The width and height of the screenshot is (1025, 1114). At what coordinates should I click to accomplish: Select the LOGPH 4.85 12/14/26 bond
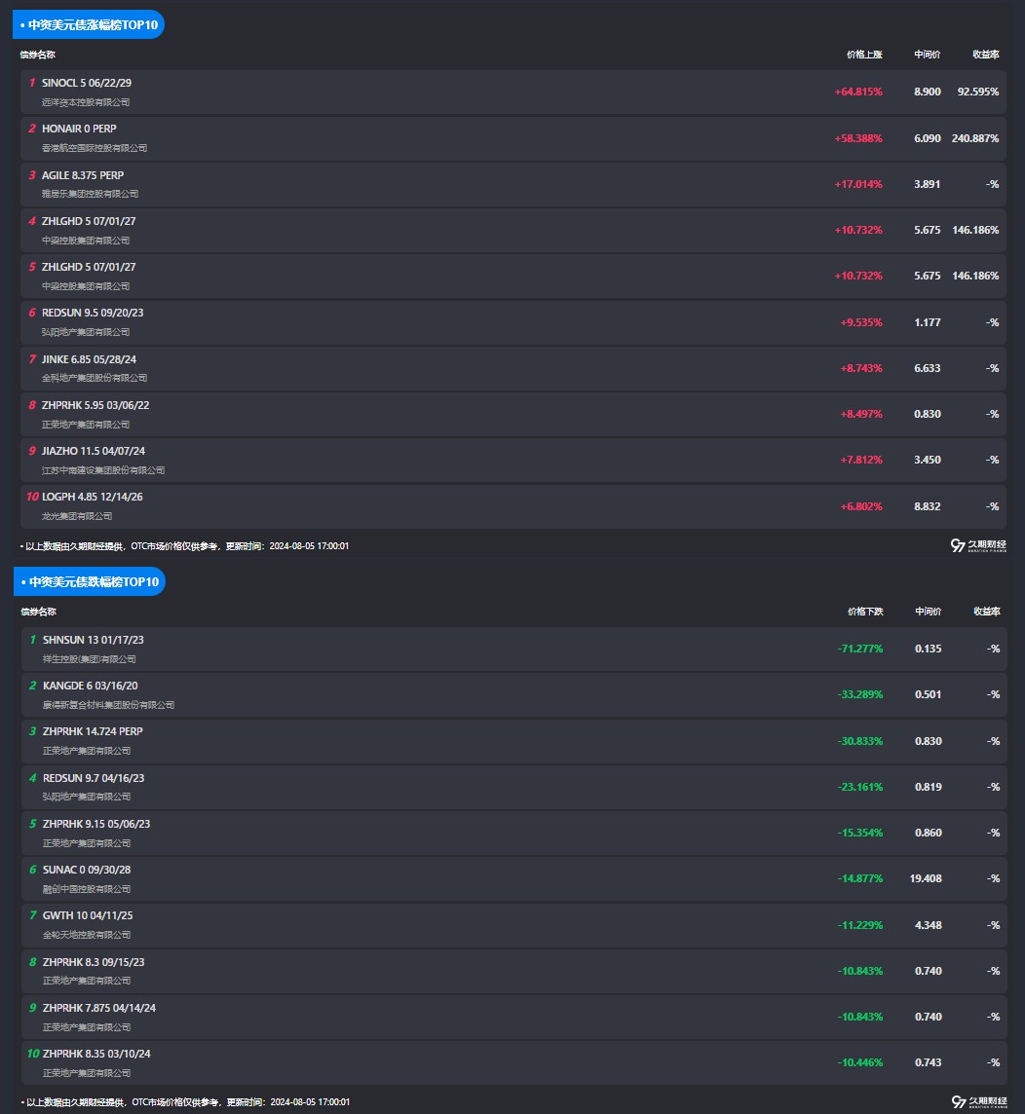coord(93,497)
